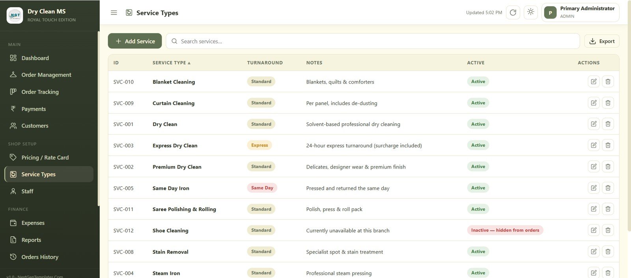Open Primary Administrator profile menu
The image size is (631, 278).
581,13
